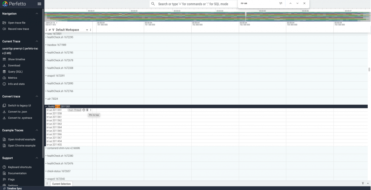This screenshot has height=190, width=371.
Task: Go to previous find result arrow
Action: pos(291,3)
